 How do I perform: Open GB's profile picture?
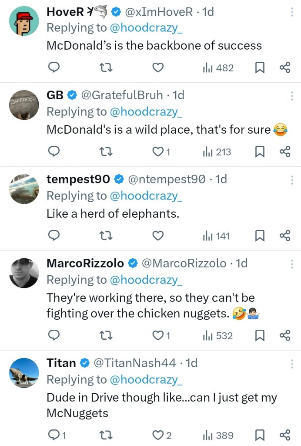(24, 105)
